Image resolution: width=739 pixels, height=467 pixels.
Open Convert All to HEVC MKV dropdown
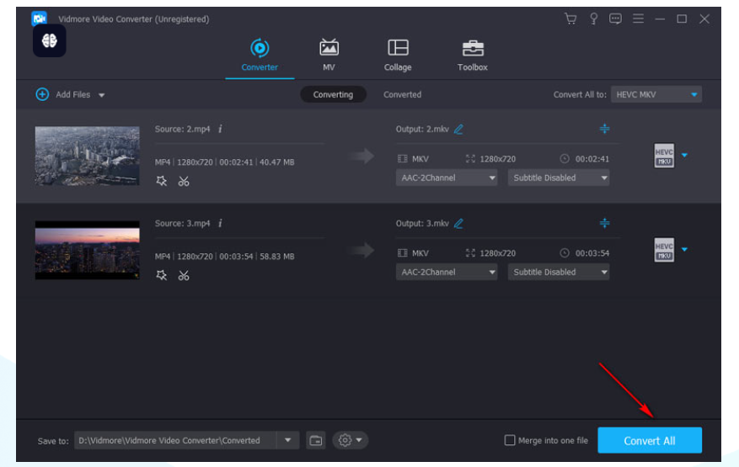coord(656,94)
